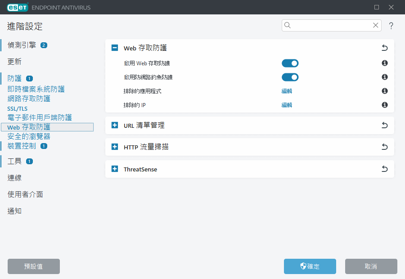
Task: Click info icon beside 排除的 IP
Action: (385, 105)
